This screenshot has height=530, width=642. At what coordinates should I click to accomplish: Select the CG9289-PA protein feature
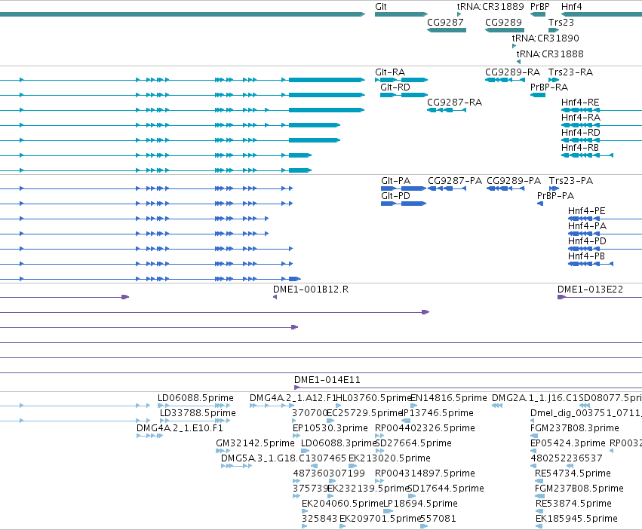tap(505, 188)
